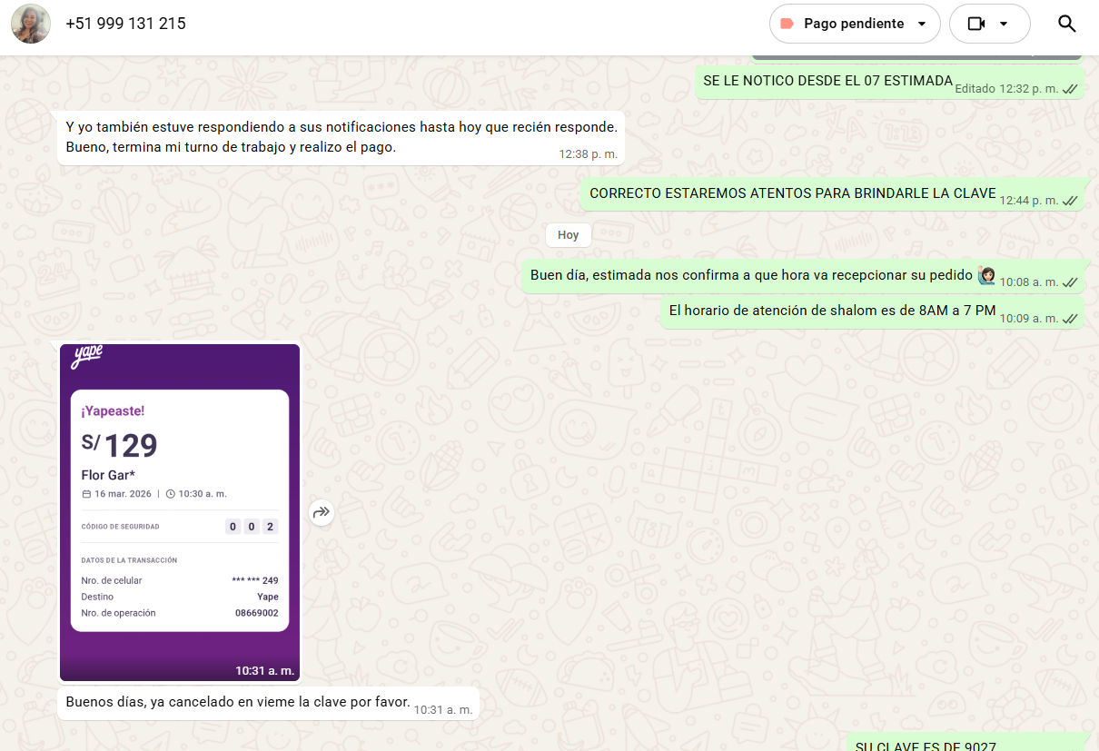Expand the video call options arrow
This screenshot has width=1099, height=751.
[1004, 24]
